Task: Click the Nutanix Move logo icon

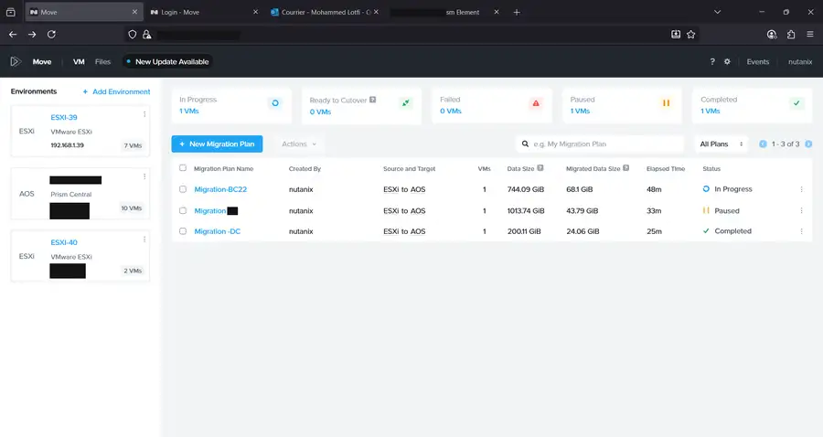Action: [16, 61]
